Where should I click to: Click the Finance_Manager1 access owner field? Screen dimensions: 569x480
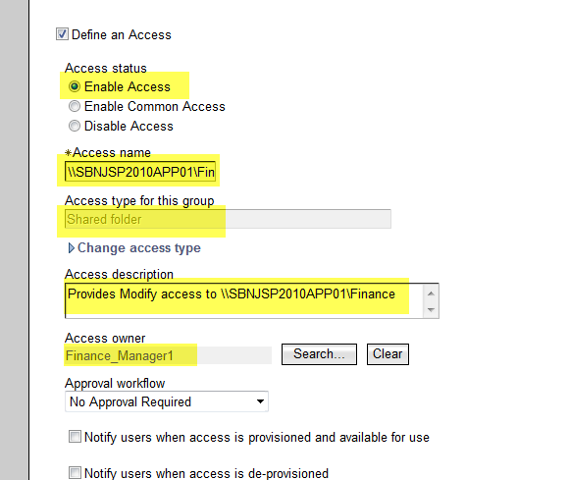(x=168, y=355)
